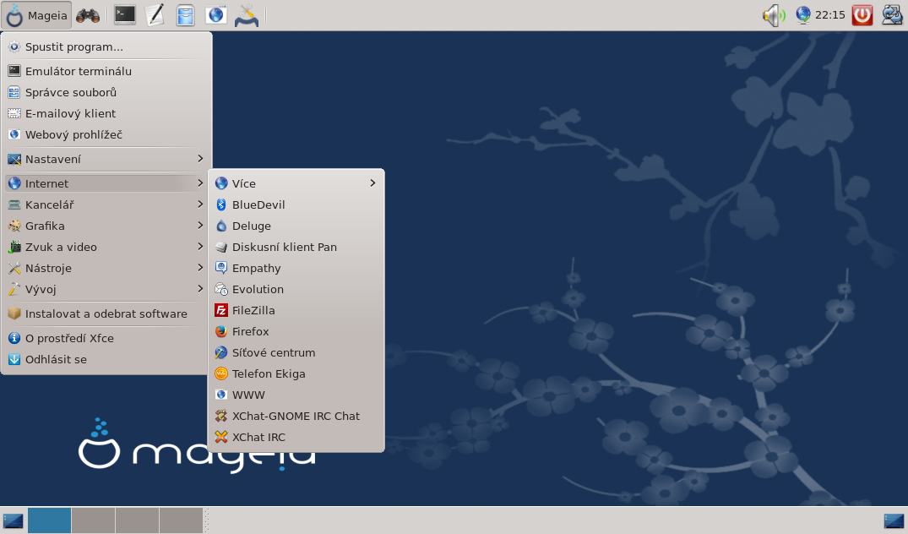Open Síťové centrum
This screenshot has width=908, height=534.
[296, 352]
